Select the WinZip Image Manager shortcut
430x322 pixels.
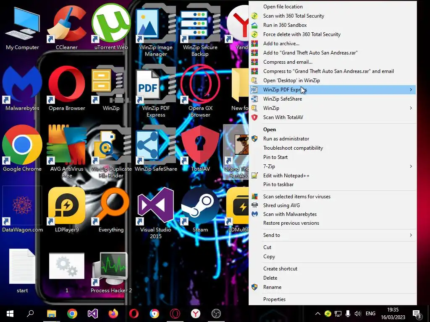tap(155, 30)
